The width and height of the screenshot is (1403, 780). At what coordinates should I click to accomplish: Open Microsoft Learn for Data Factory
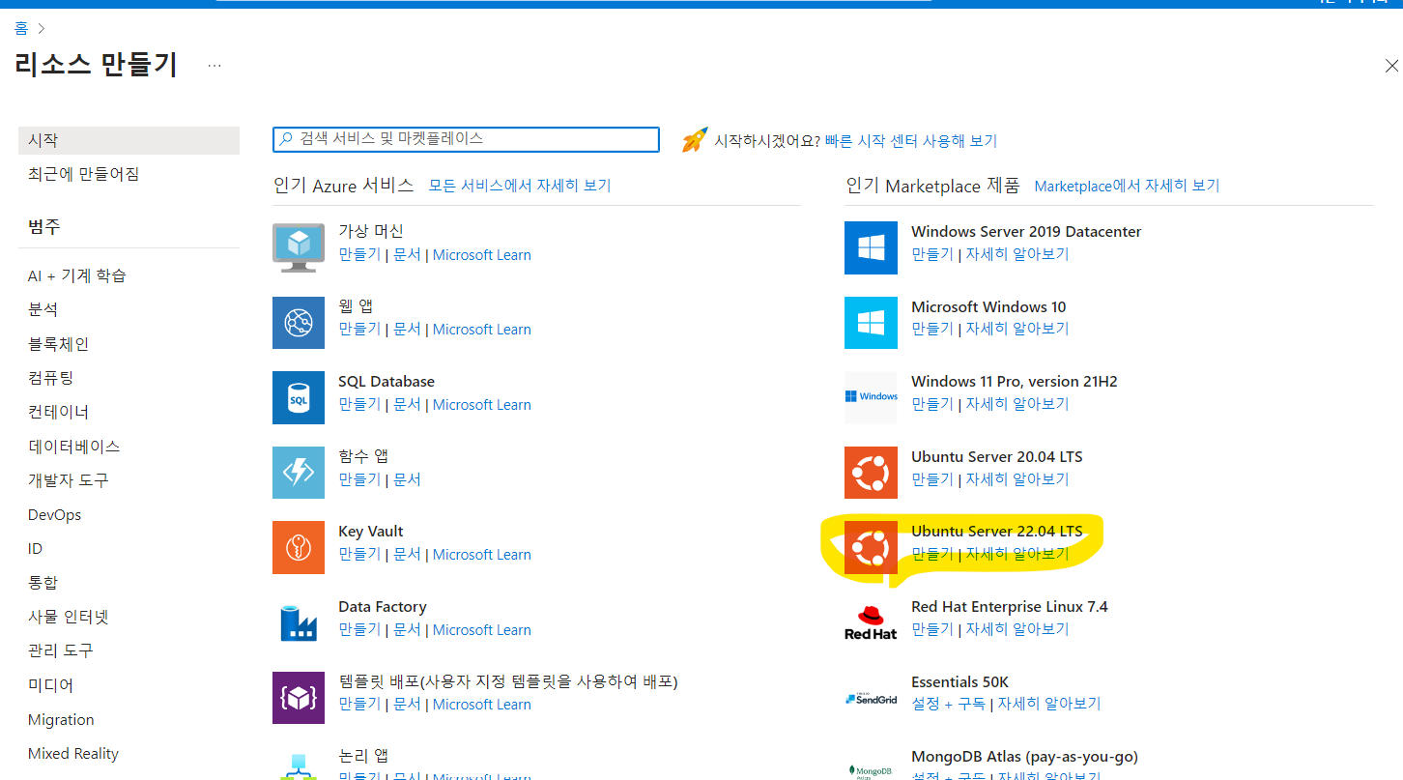[482, 630]
